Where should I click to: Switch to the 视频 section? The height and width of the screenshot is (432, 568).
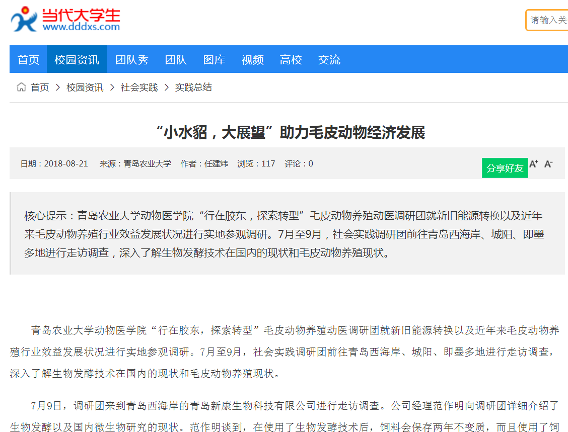coord(252,60)
